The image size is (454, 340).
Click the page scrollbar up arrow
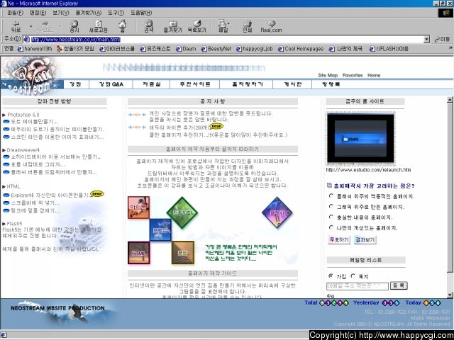(450, 100)
